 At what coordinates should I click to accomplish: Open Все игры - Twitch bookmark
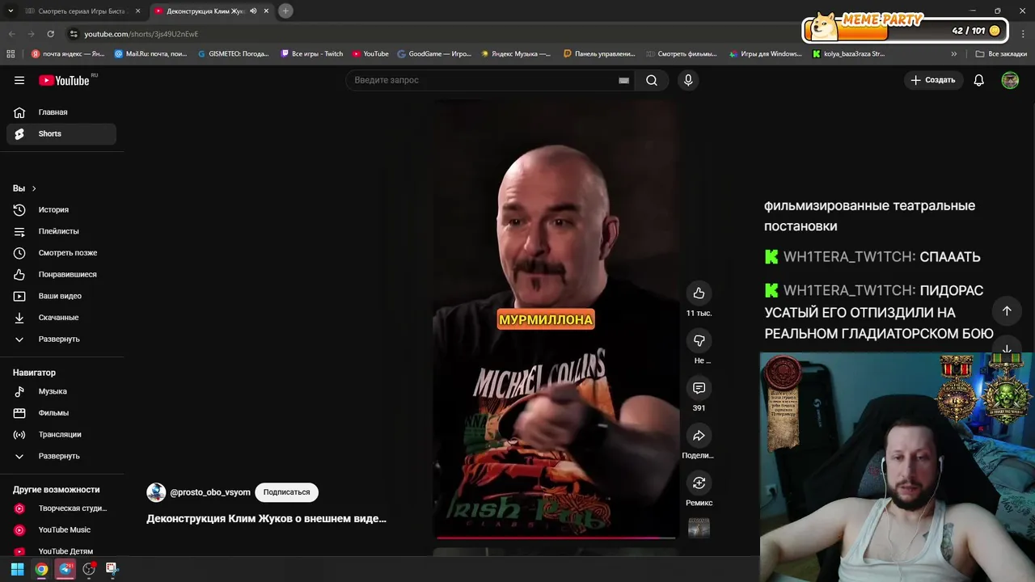pyautogui.click(x=311, y=54)
